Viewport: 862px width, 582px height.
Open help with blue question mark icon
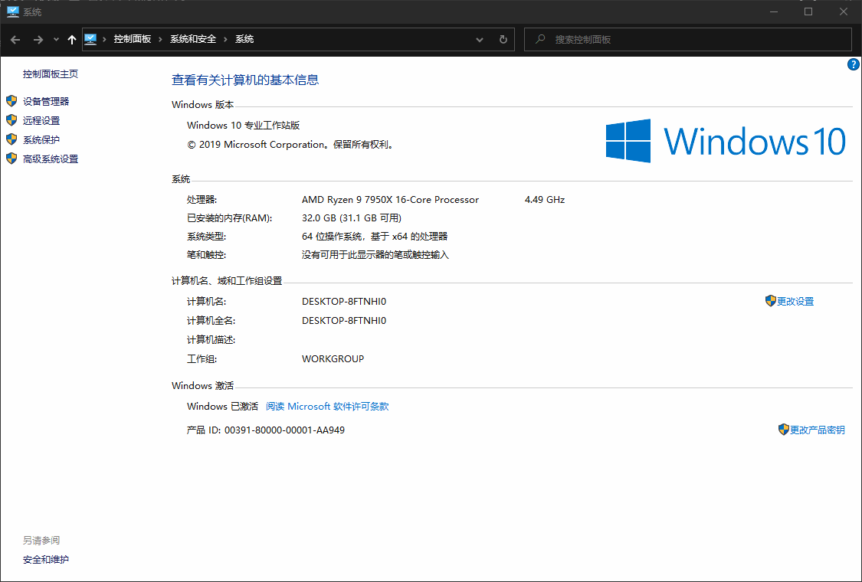click(x=854, y=64)
